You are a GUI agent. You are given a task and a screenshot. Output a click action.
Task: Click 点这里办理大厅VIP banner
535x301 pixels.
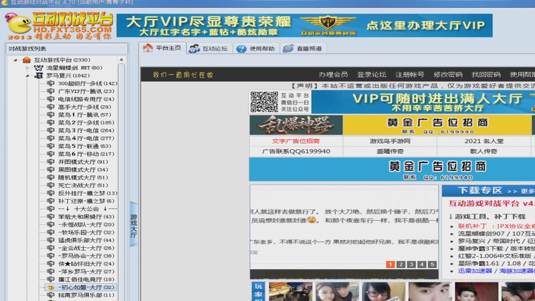click(x=425, y=25)
